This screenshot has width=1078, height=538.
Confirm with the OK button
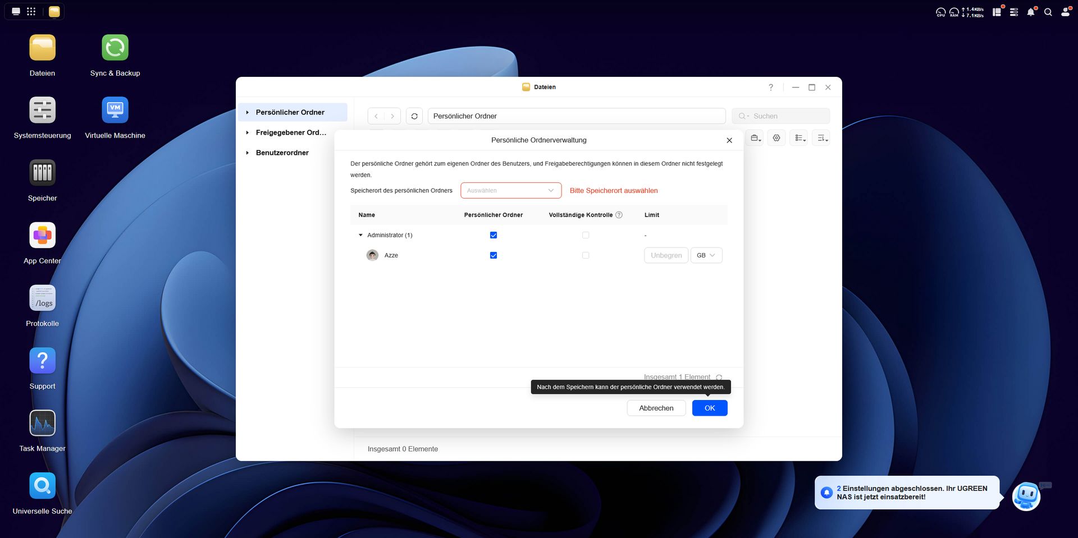709,408
